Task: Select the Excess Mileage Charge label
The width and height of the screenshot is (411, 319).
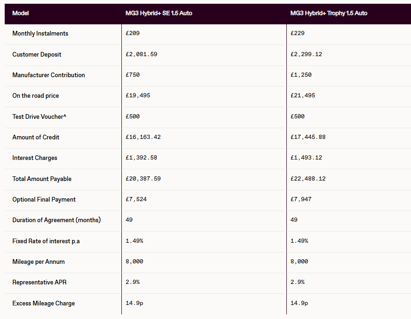Action: click(x=44, y=303)
